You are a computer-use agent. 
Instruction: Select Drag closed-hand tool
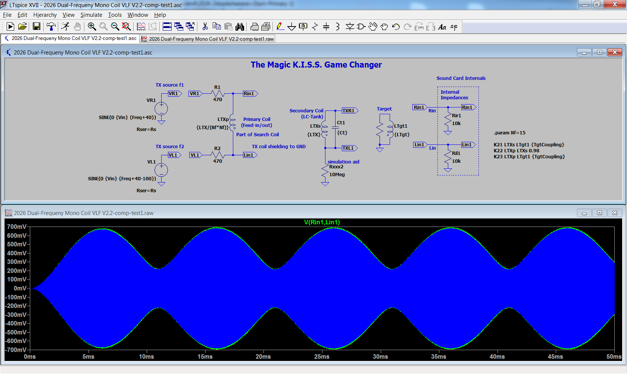tap(384, 27)
